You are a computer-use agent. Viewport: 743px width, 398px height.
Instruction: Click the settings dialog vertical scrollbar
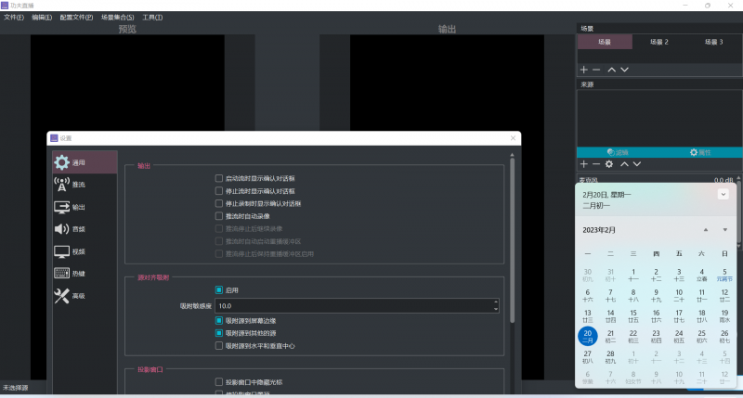click(x=512, y=232)
